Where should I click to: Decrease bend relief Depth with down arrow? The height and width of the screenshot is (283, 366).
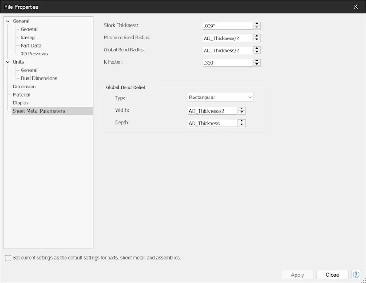point(242,125)
